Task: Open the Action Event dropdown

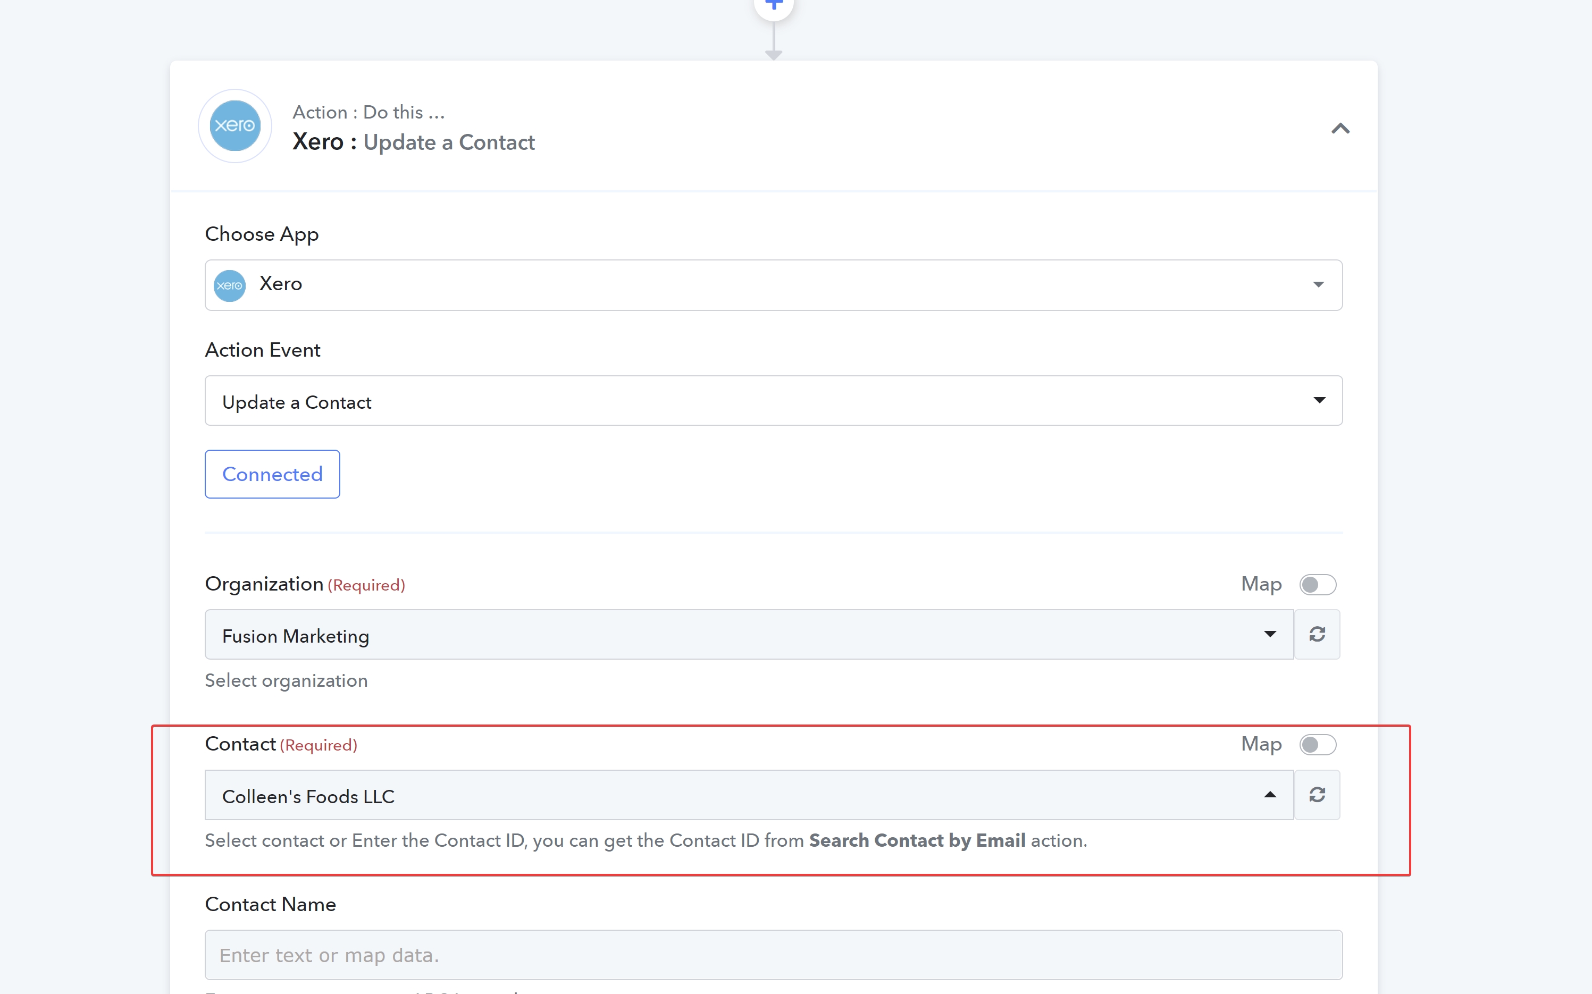Action: (x=773, y=400)
